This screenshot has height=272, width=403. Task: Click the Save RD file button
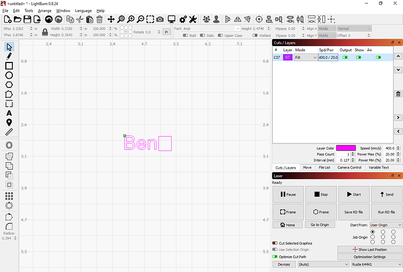[x=354, y=212]
